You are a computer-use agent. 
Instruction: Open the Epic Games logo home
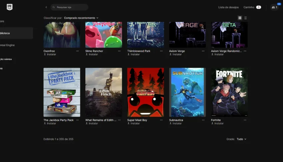(10, 7)
